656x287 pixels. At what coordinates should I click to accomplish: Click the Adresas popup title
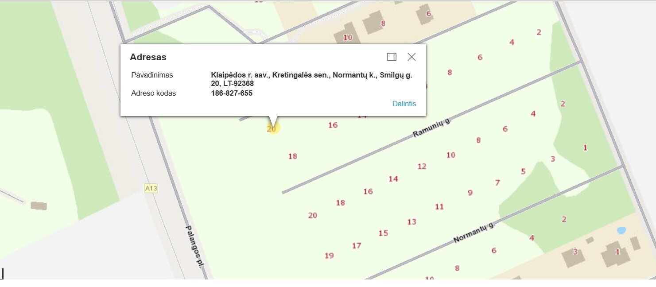point(148,57)
